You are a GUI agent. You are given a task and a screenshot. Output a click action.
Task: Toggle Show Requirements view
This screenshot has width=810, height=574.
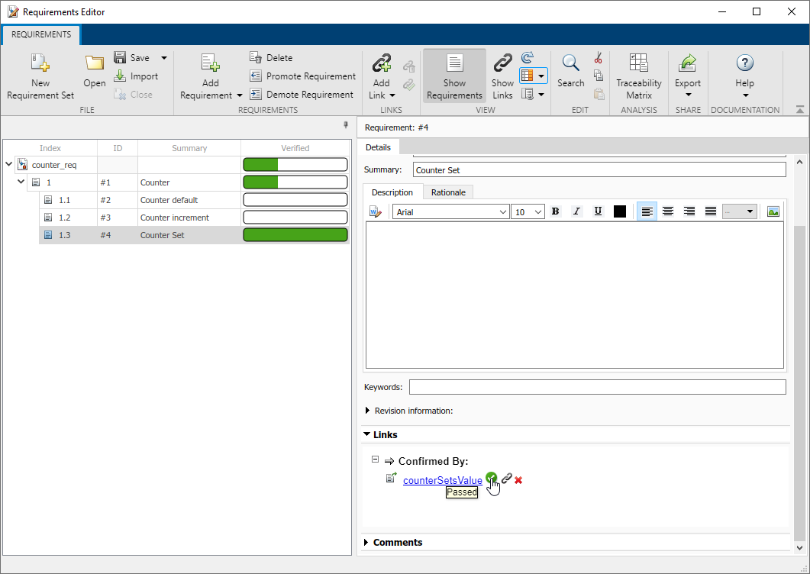pos(454,74)
